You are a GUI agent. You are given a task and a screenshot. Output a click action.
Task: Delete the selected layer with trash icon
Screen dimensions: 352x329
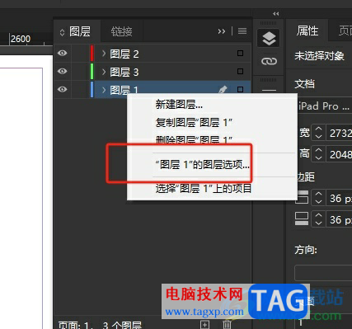coord(227,325)
